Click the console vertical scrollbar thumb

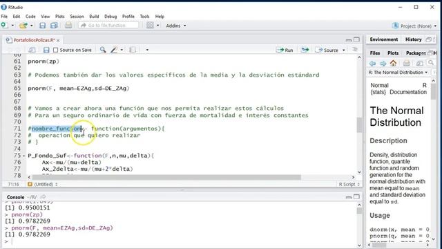359,211
